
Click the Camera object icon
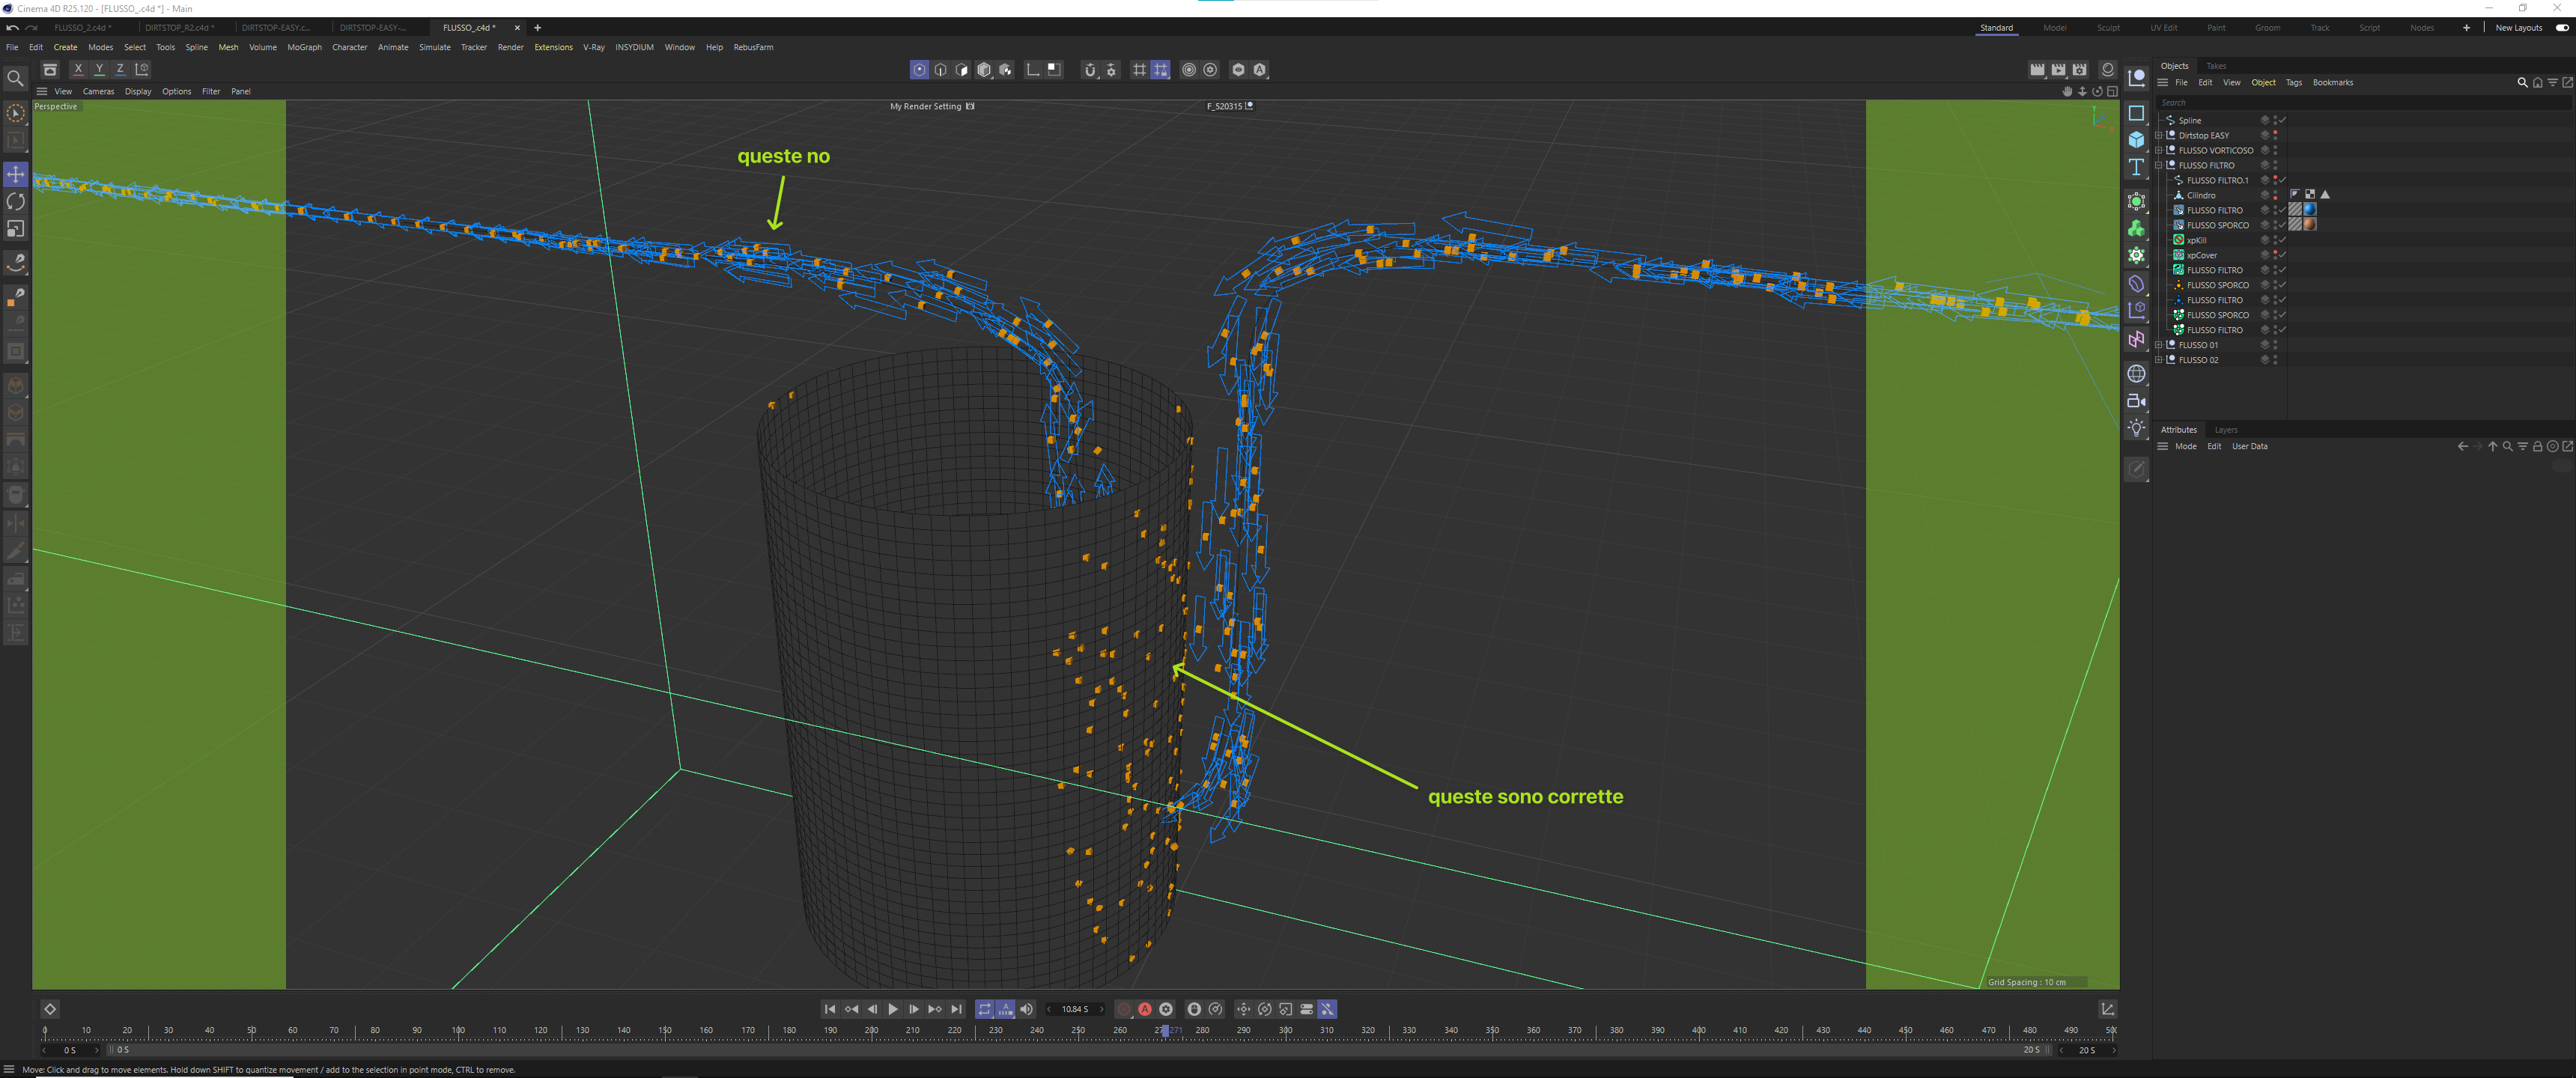pyautogui.click(x=2136, y=401)
